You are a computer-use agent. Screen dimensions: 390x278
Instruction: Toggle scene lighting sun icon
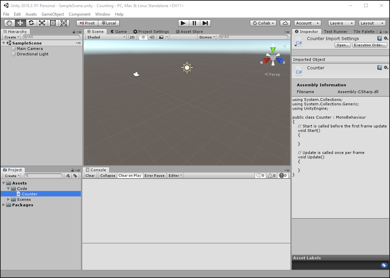143,37
